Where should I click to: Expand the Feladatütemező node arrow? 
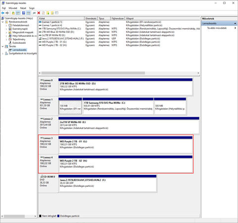6,25
